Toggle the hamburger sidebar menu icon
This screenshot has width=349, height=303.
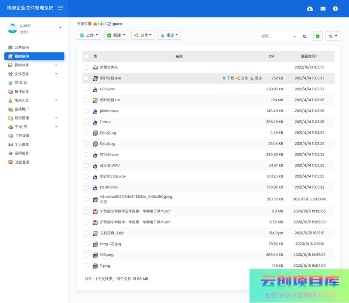[x=60, y=8]
